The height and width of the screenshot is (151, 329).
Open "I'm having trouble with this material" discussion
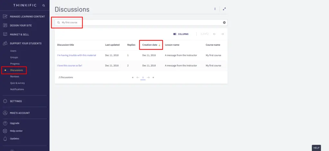tap(76, 55)
